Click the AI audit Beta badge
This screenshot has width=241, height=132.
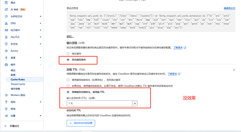click(23, 9)
